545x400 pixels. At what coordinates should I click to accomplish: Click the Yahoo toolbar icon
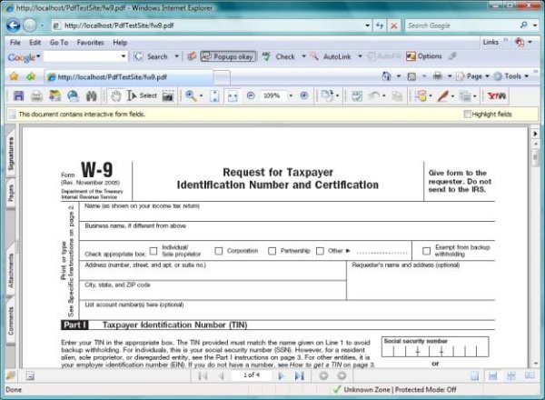tap(497, 95)
